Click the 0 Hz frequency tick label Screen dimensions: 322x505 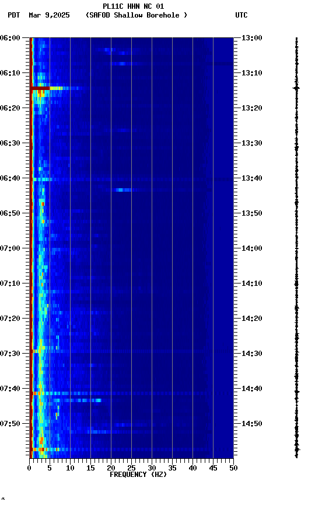(x=30, y=468)
